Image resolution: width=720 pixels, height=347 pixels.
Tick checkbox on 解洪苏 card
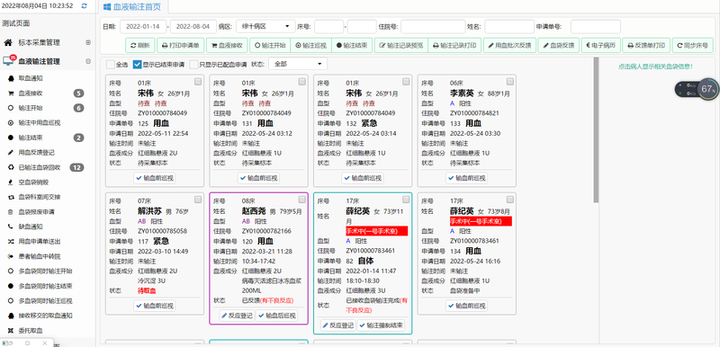198,200
